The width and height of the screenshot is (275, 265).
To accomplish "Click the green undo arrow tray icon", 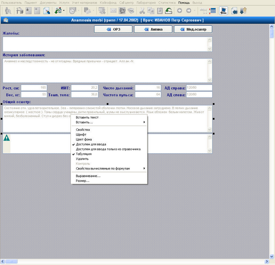I will (168, 11).
